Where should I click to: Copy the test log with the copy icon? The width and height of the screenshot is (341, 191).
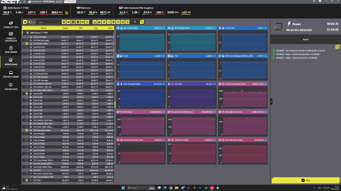coord(337,47)
